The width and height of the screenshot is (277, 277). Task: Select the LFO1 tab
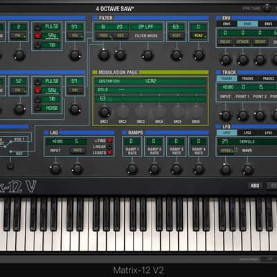pos(226,133)
